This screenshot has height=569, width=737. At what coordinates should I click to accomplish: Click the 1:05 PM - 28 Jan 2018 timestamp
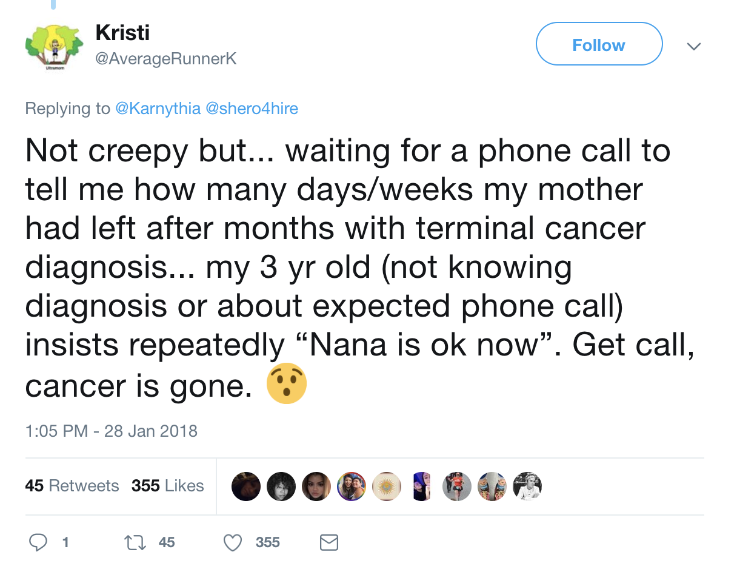[x=112, y=431]
